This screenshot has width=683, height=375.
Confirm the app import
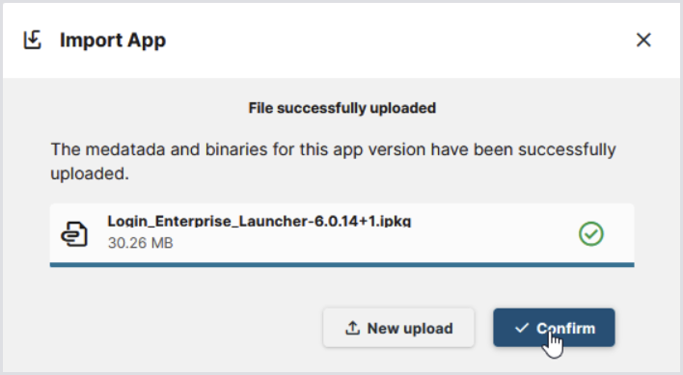click(554, 328)
